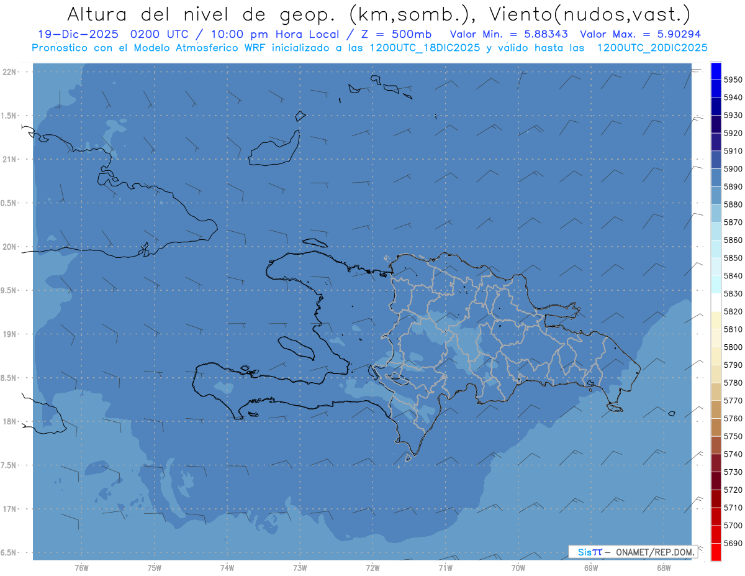Click the '5690' value on the color scale
Image resolution: width=745 pixels, height=576 pixels.
(x=733, y=543)
